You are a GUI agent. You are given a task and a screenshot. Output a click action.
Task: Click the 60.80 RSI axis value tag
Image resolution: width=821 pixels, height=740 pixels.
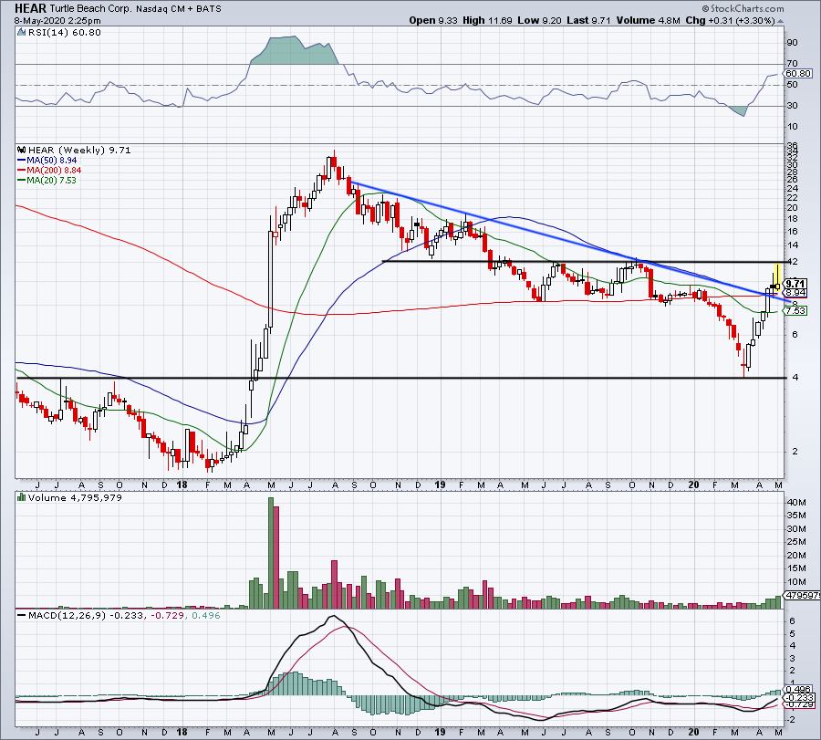pyautogui.click(x=798, y=74)
